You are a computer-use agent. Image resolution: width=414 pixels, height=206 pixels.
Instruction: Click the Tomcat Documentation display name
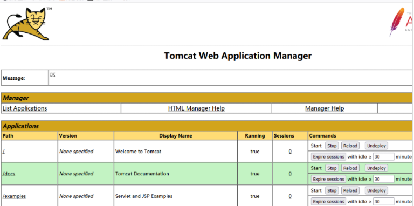coord(142,174)
